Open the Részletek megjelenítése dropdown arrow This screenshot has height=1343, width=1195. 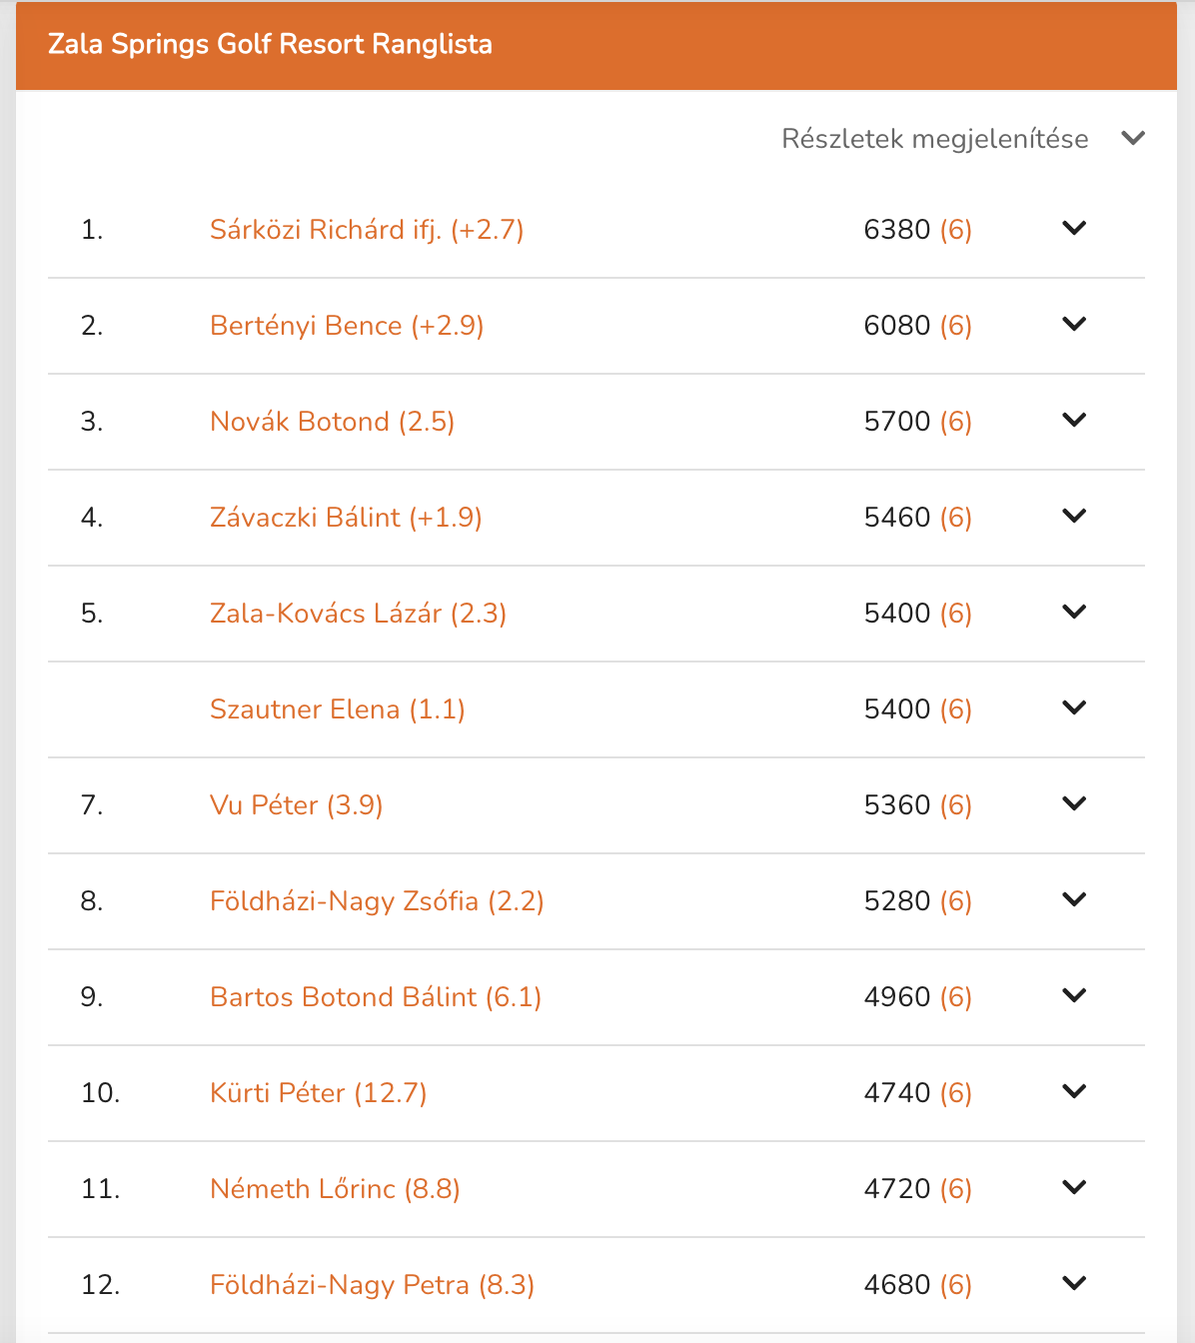tap(1133, 139)
